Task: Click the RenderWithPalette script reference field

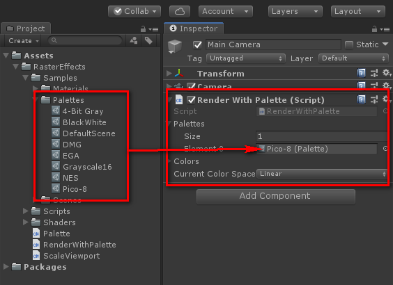Action: 316,111
